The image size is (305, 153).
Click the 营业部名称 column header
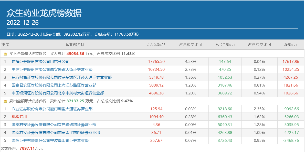click(x=75, y=45)
